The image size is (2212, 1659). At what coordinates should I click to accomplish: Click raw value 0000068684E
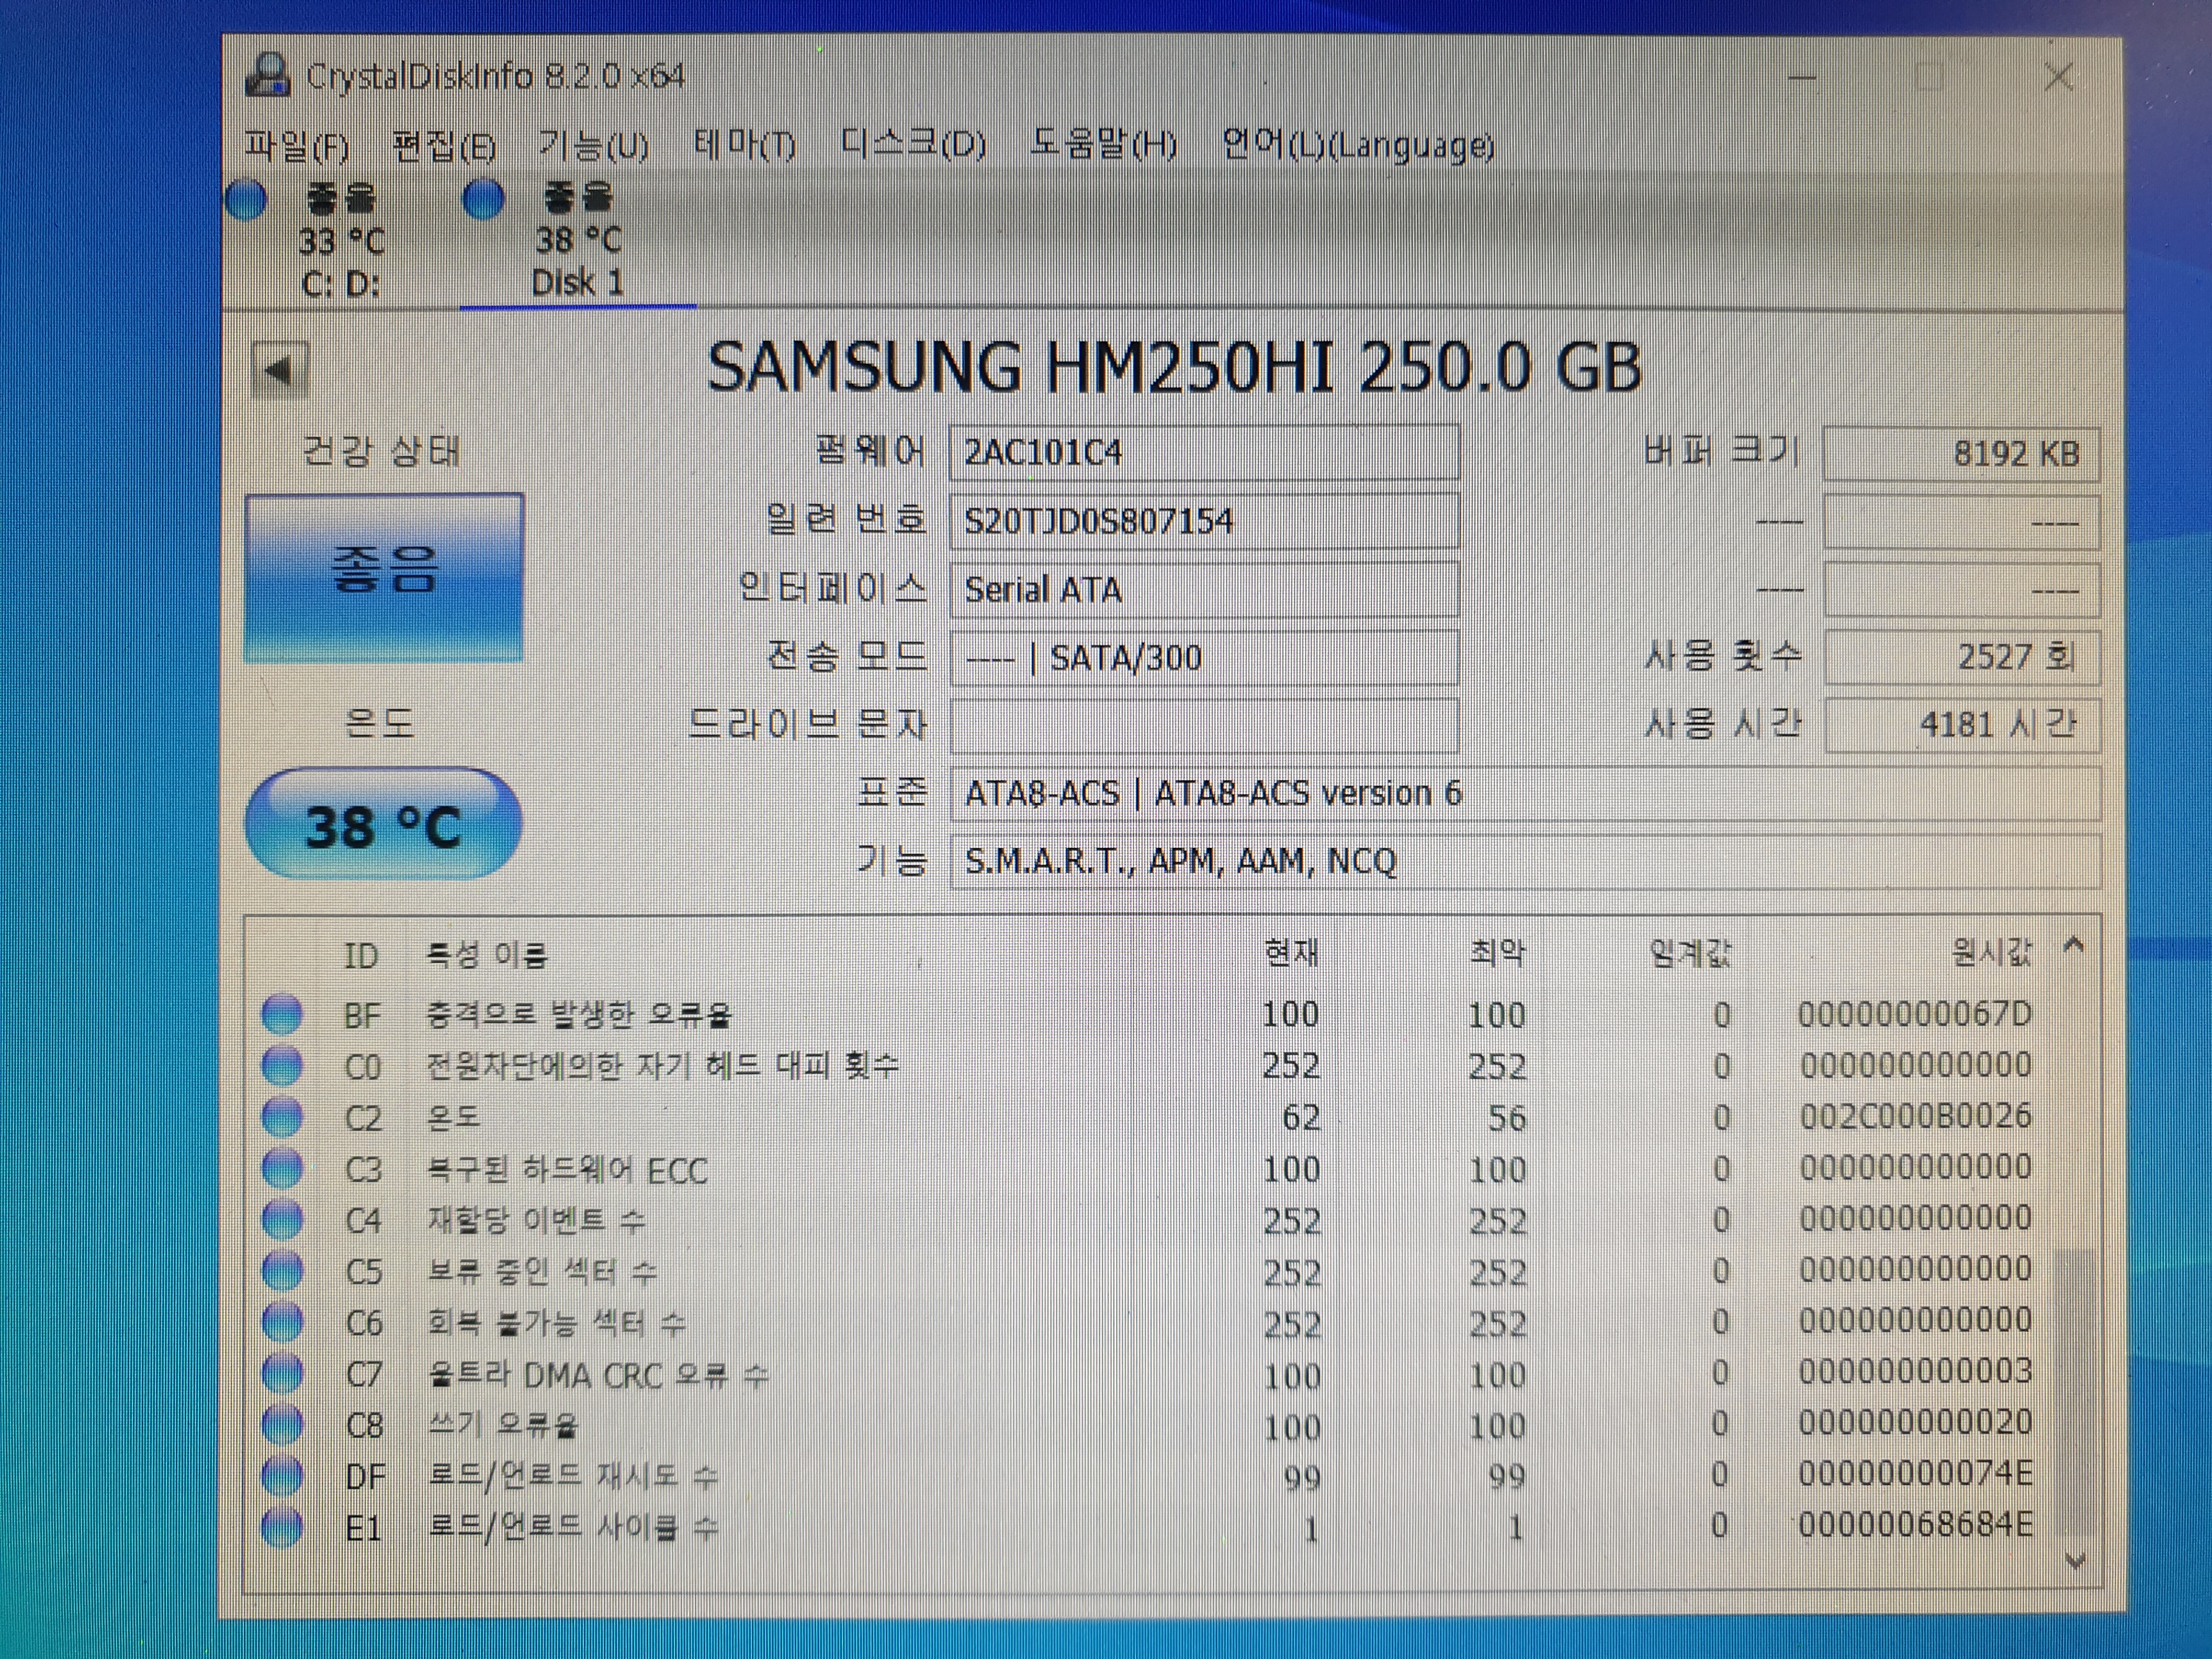click(1916, 1525)
